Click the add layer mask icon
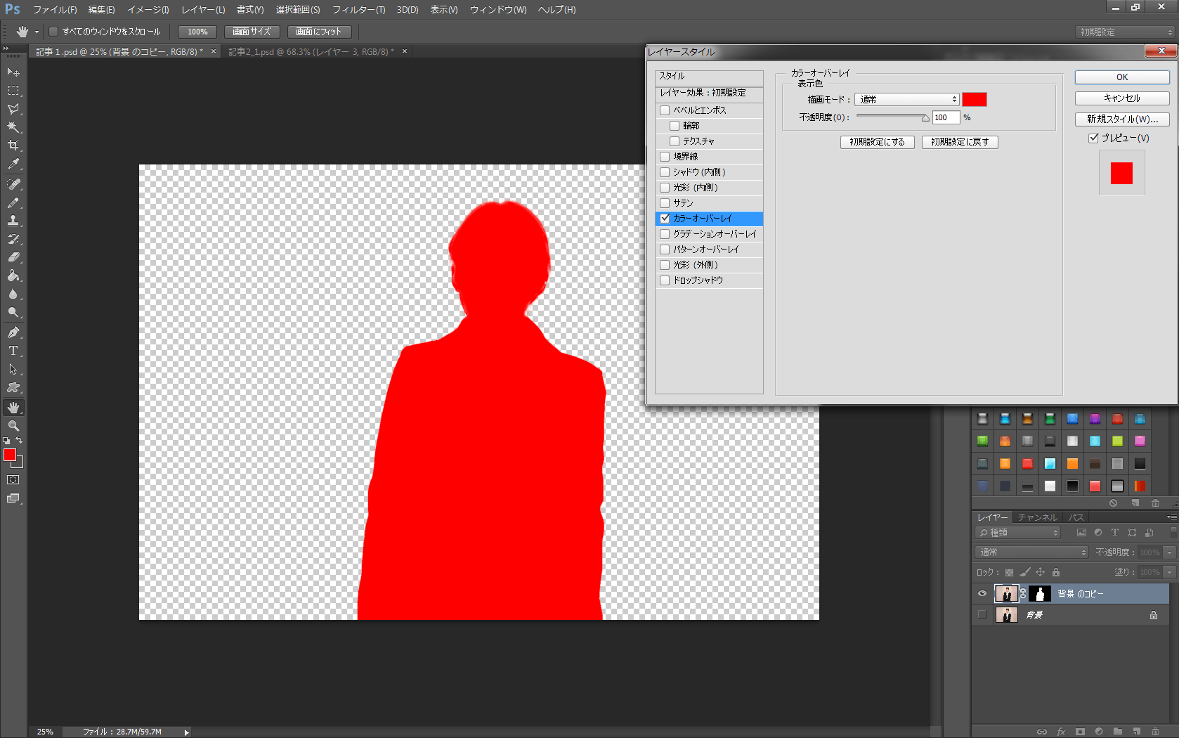The height and width of the screenshot is (738, 1179). 1080,732
